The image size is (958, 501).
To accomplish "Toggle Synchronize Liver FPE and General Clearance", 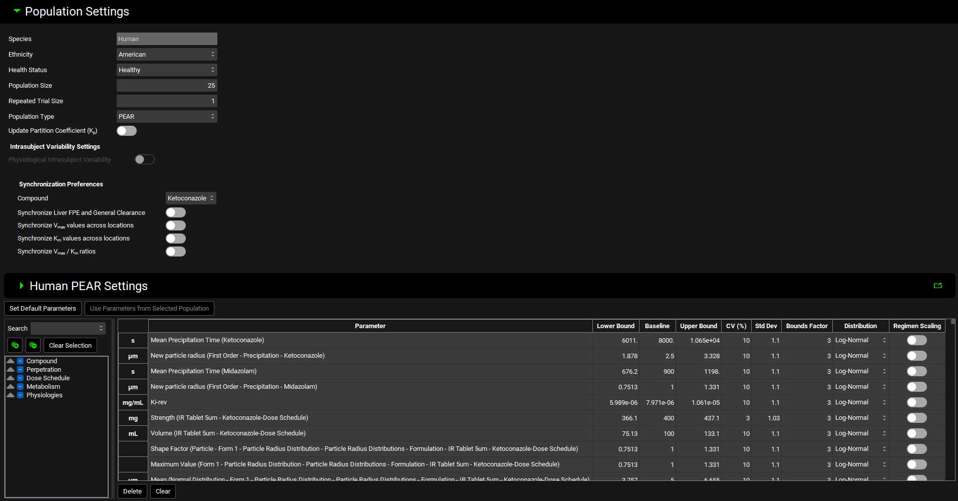I will 176,212.
